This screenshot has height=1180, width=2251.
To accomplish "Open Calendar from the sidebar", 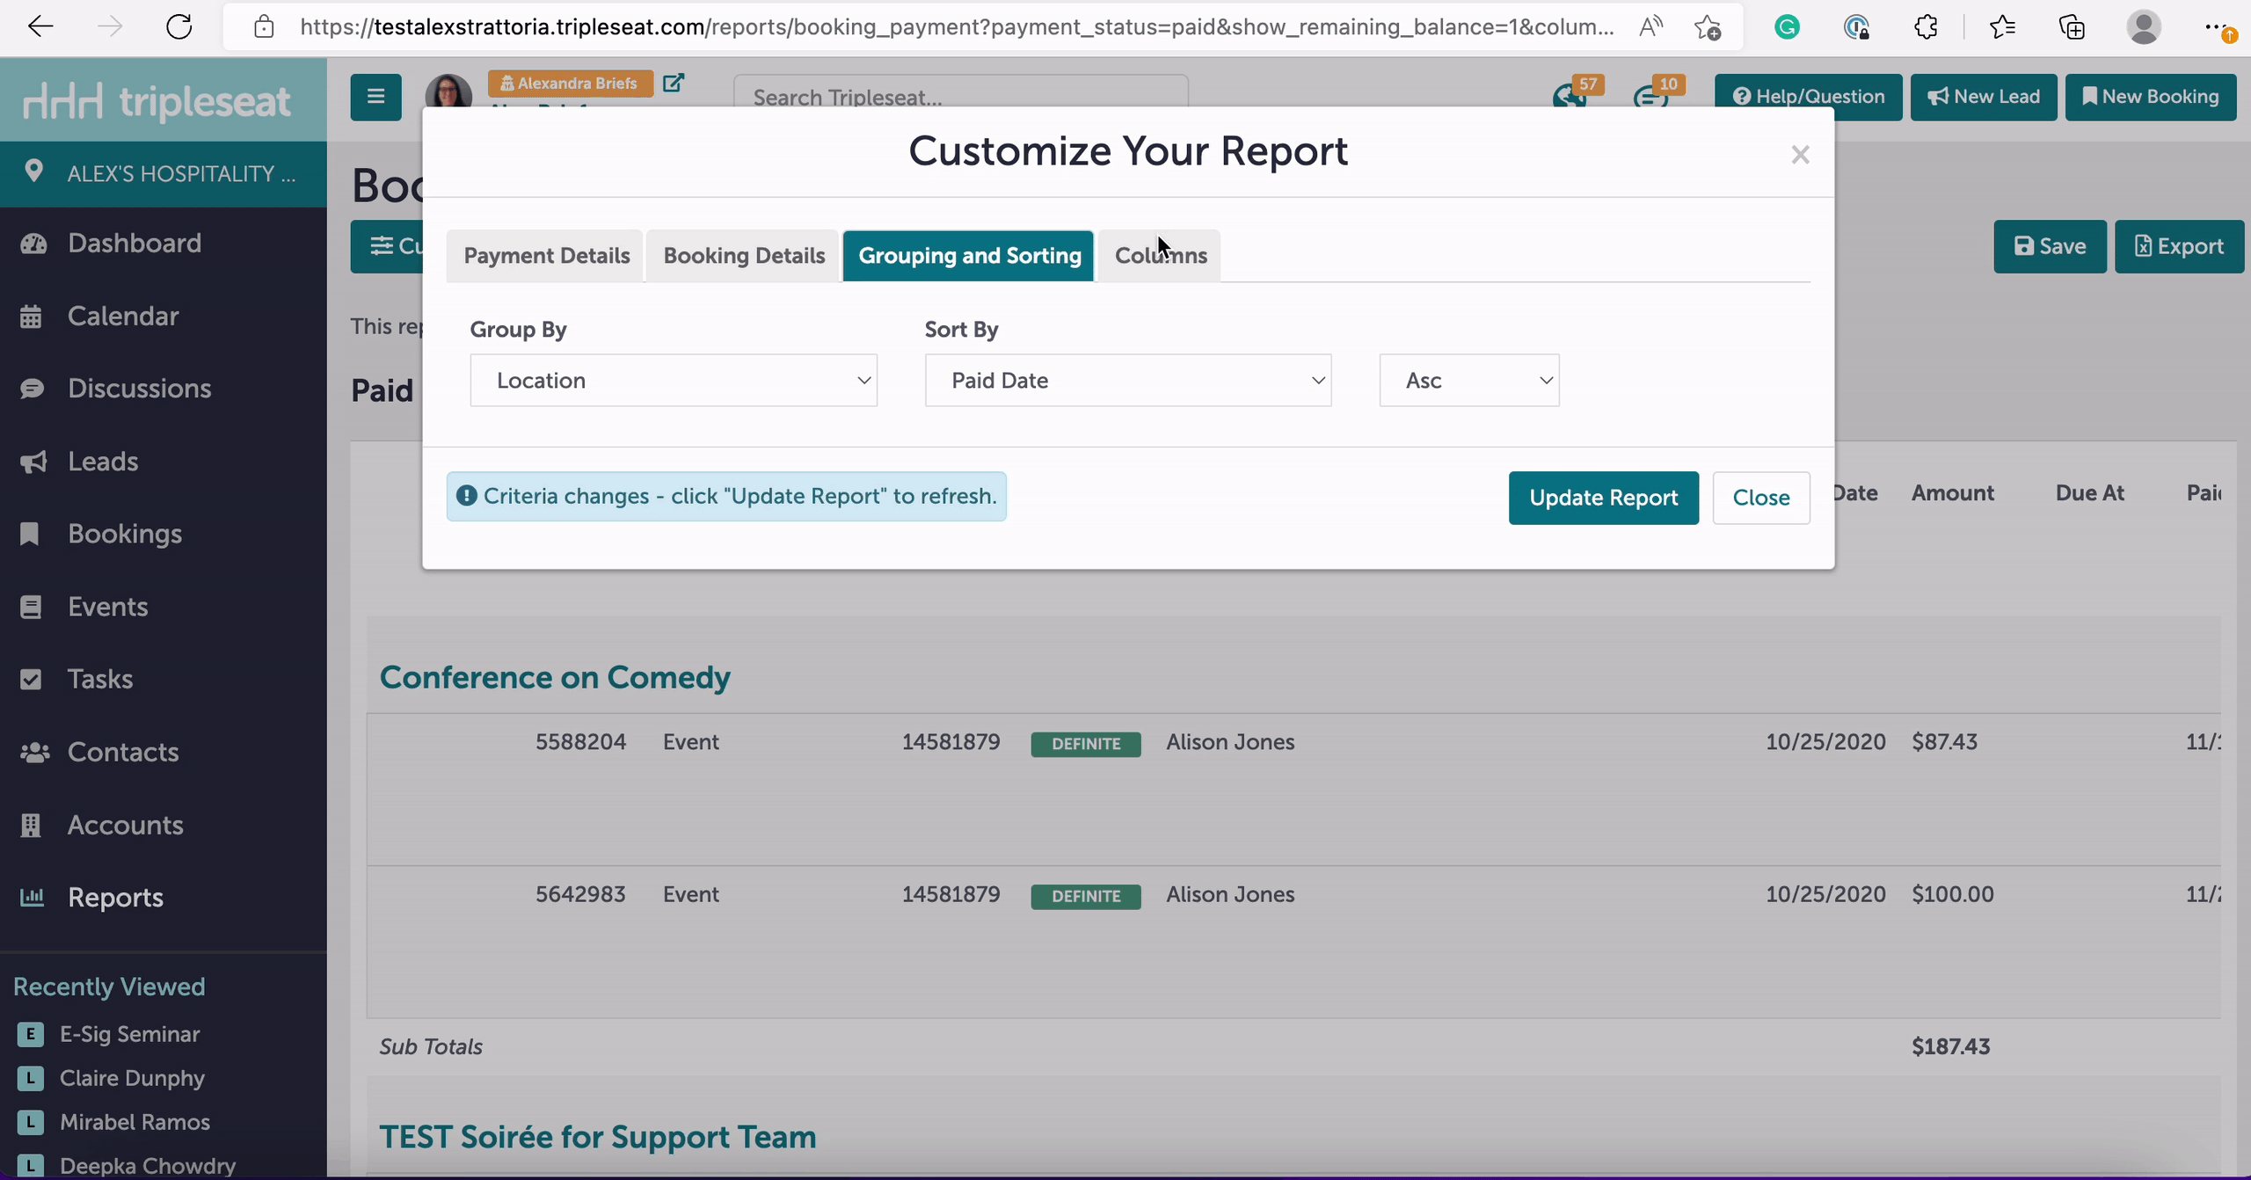I will pyautogui.click(x=123, y=316).
